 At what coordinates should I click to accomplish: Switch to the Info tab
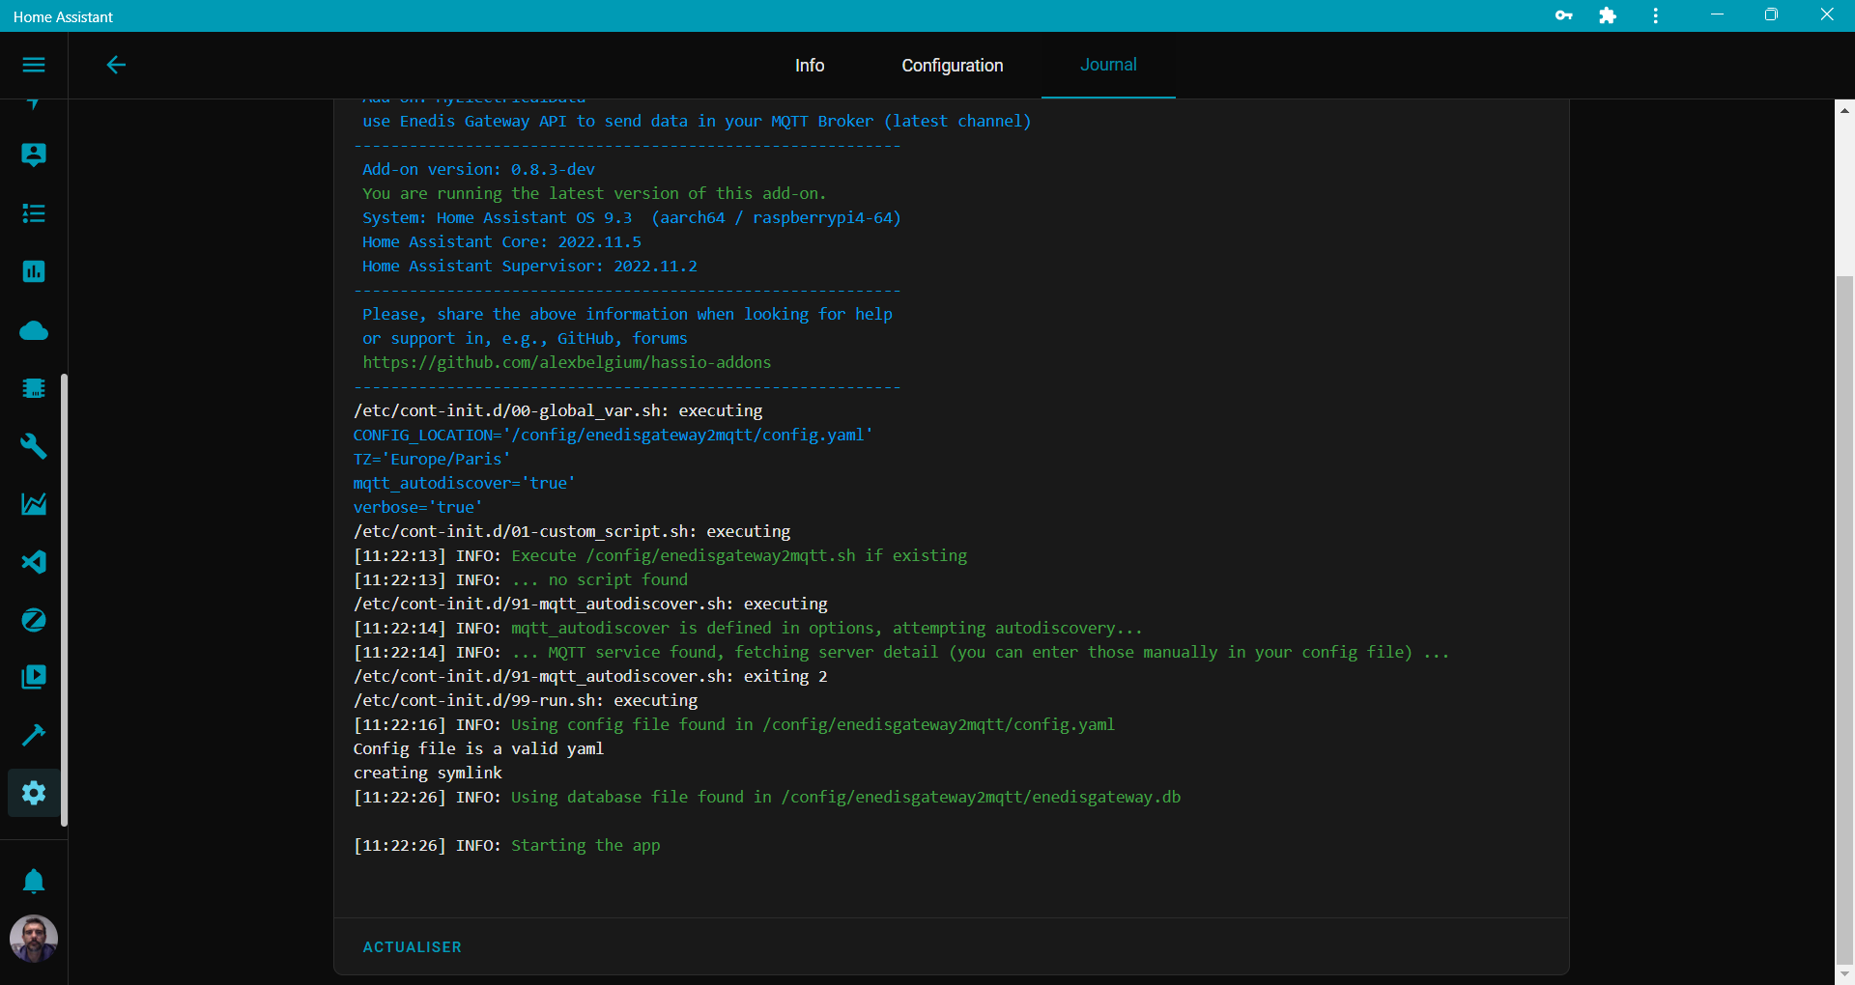(x=810, y=66)
